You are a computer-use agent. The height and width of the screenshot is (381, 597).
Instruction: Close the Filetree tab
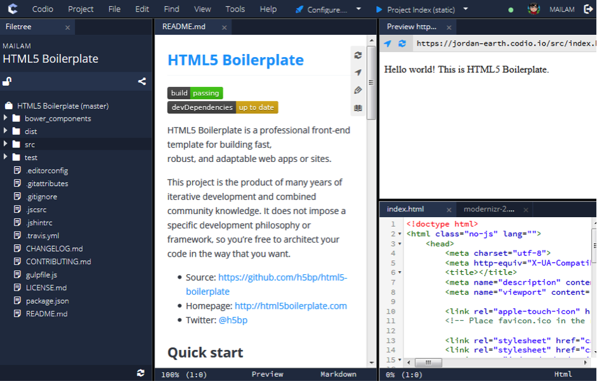(67, 27)
